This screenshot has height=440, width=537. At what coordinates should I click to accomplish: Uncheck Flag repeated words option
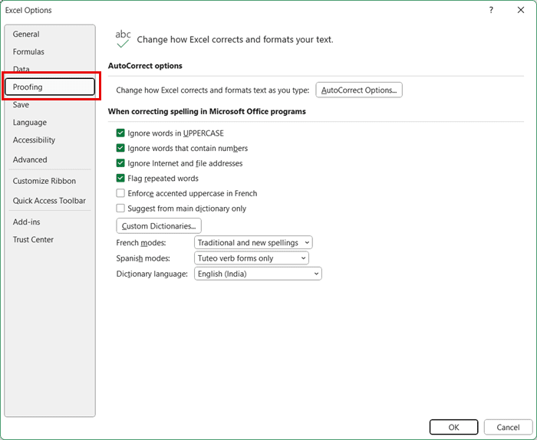pos(120,179)
